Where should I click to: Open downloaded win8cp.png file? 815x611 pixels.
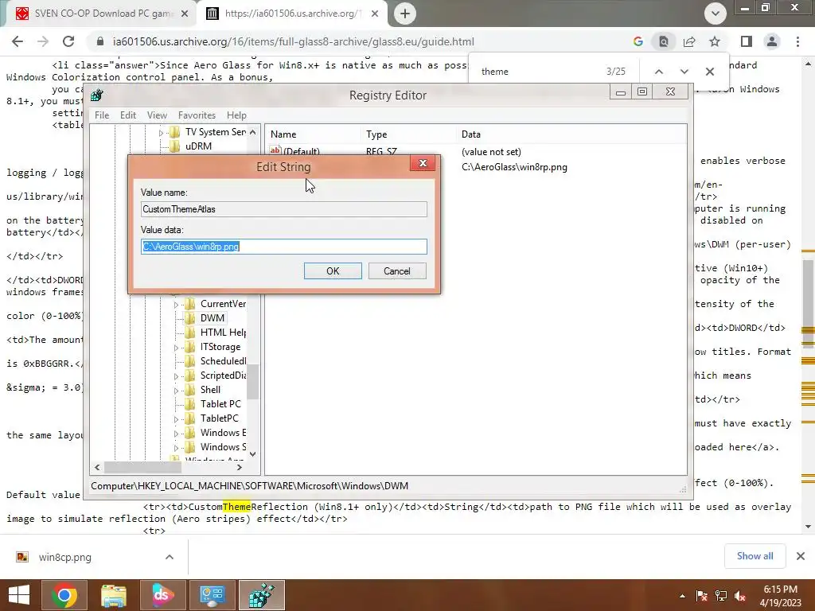coord(65,557)
